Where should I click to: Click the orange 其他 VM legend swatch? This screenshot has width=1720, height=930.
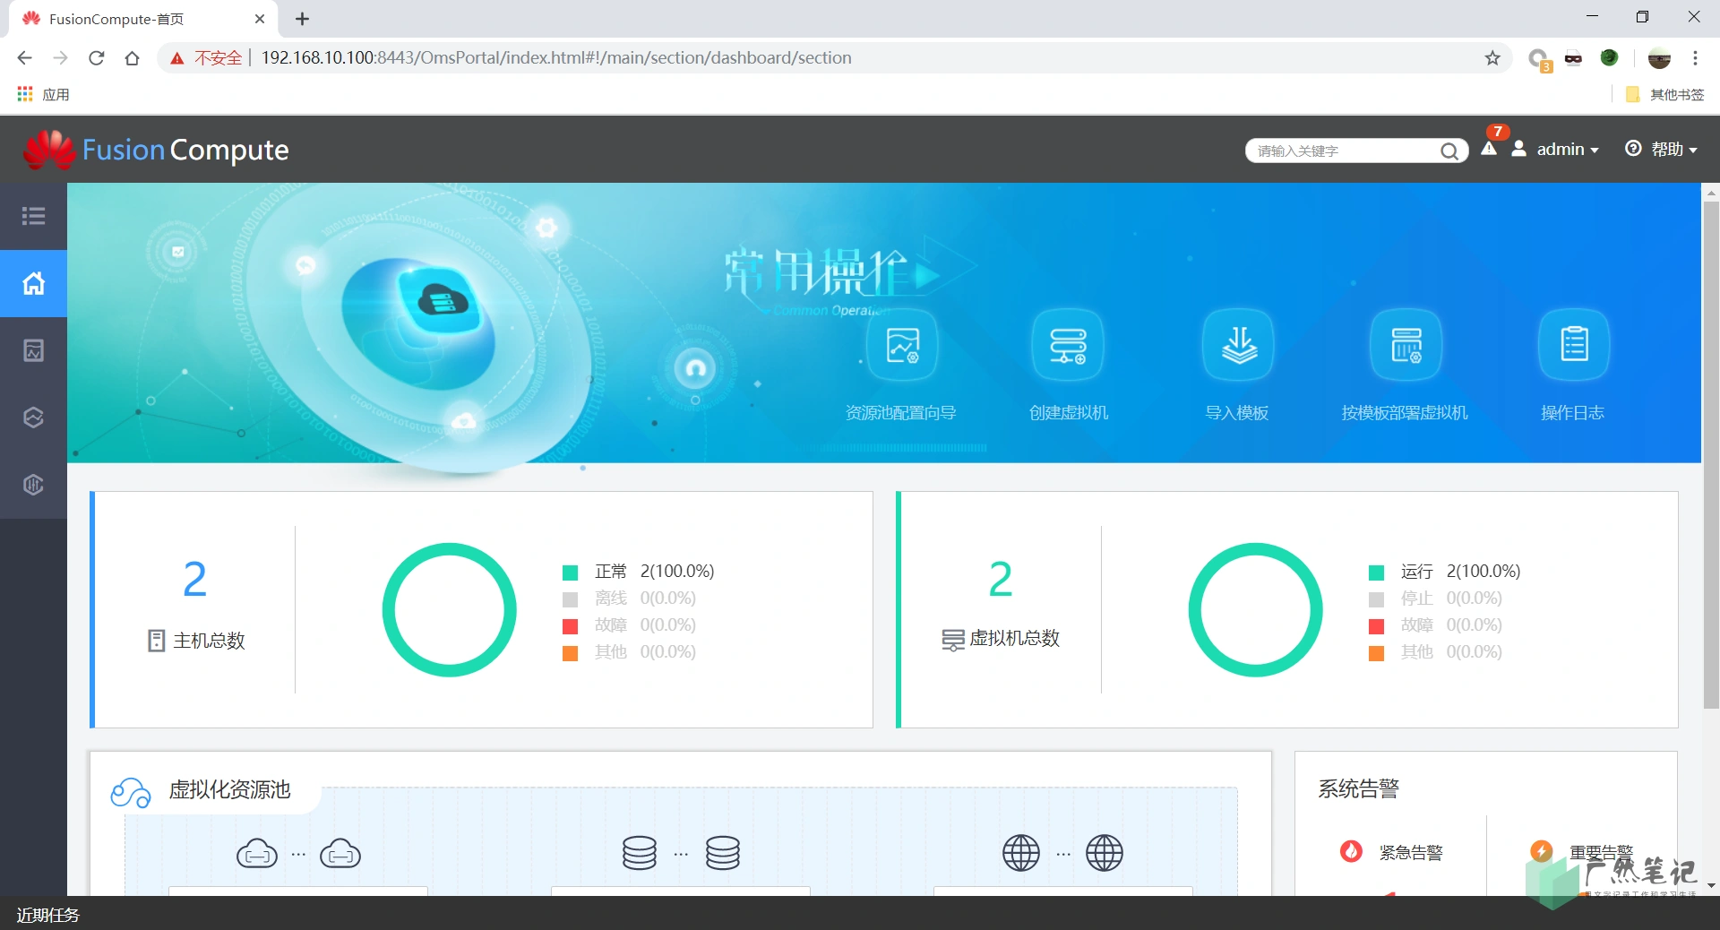1377,653
